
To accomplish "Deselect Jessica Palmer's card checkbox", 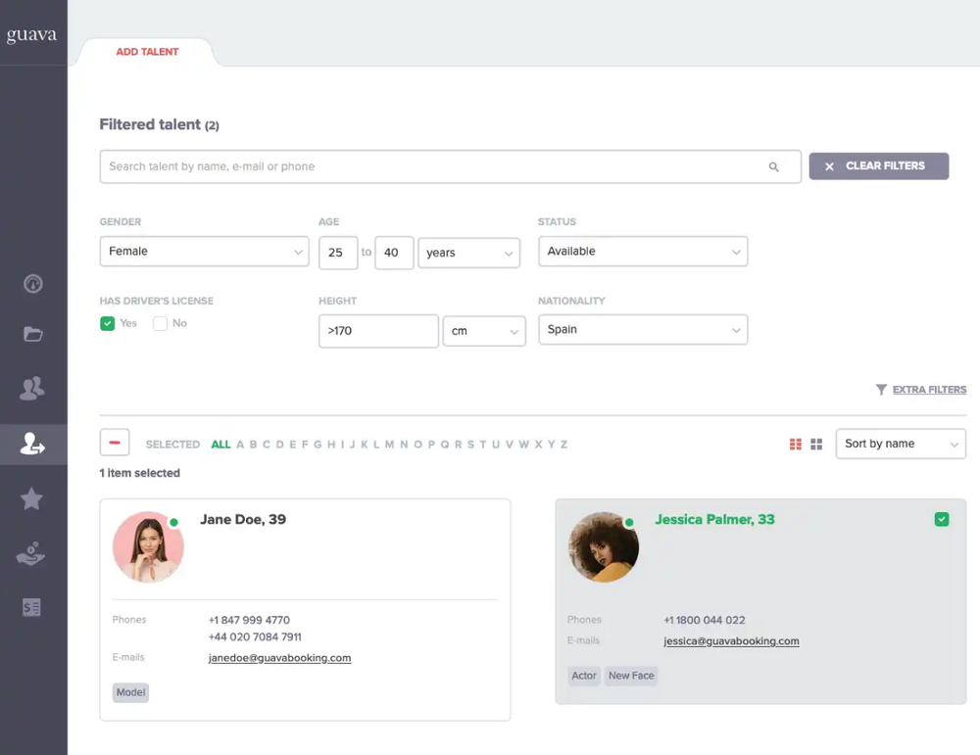I will coord(942,519).
